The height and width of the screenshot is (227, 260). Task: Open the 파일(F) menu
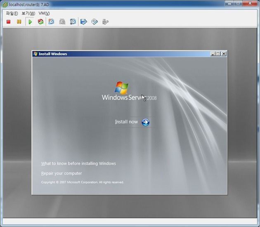pyautogui.click(x=12, y=13)
